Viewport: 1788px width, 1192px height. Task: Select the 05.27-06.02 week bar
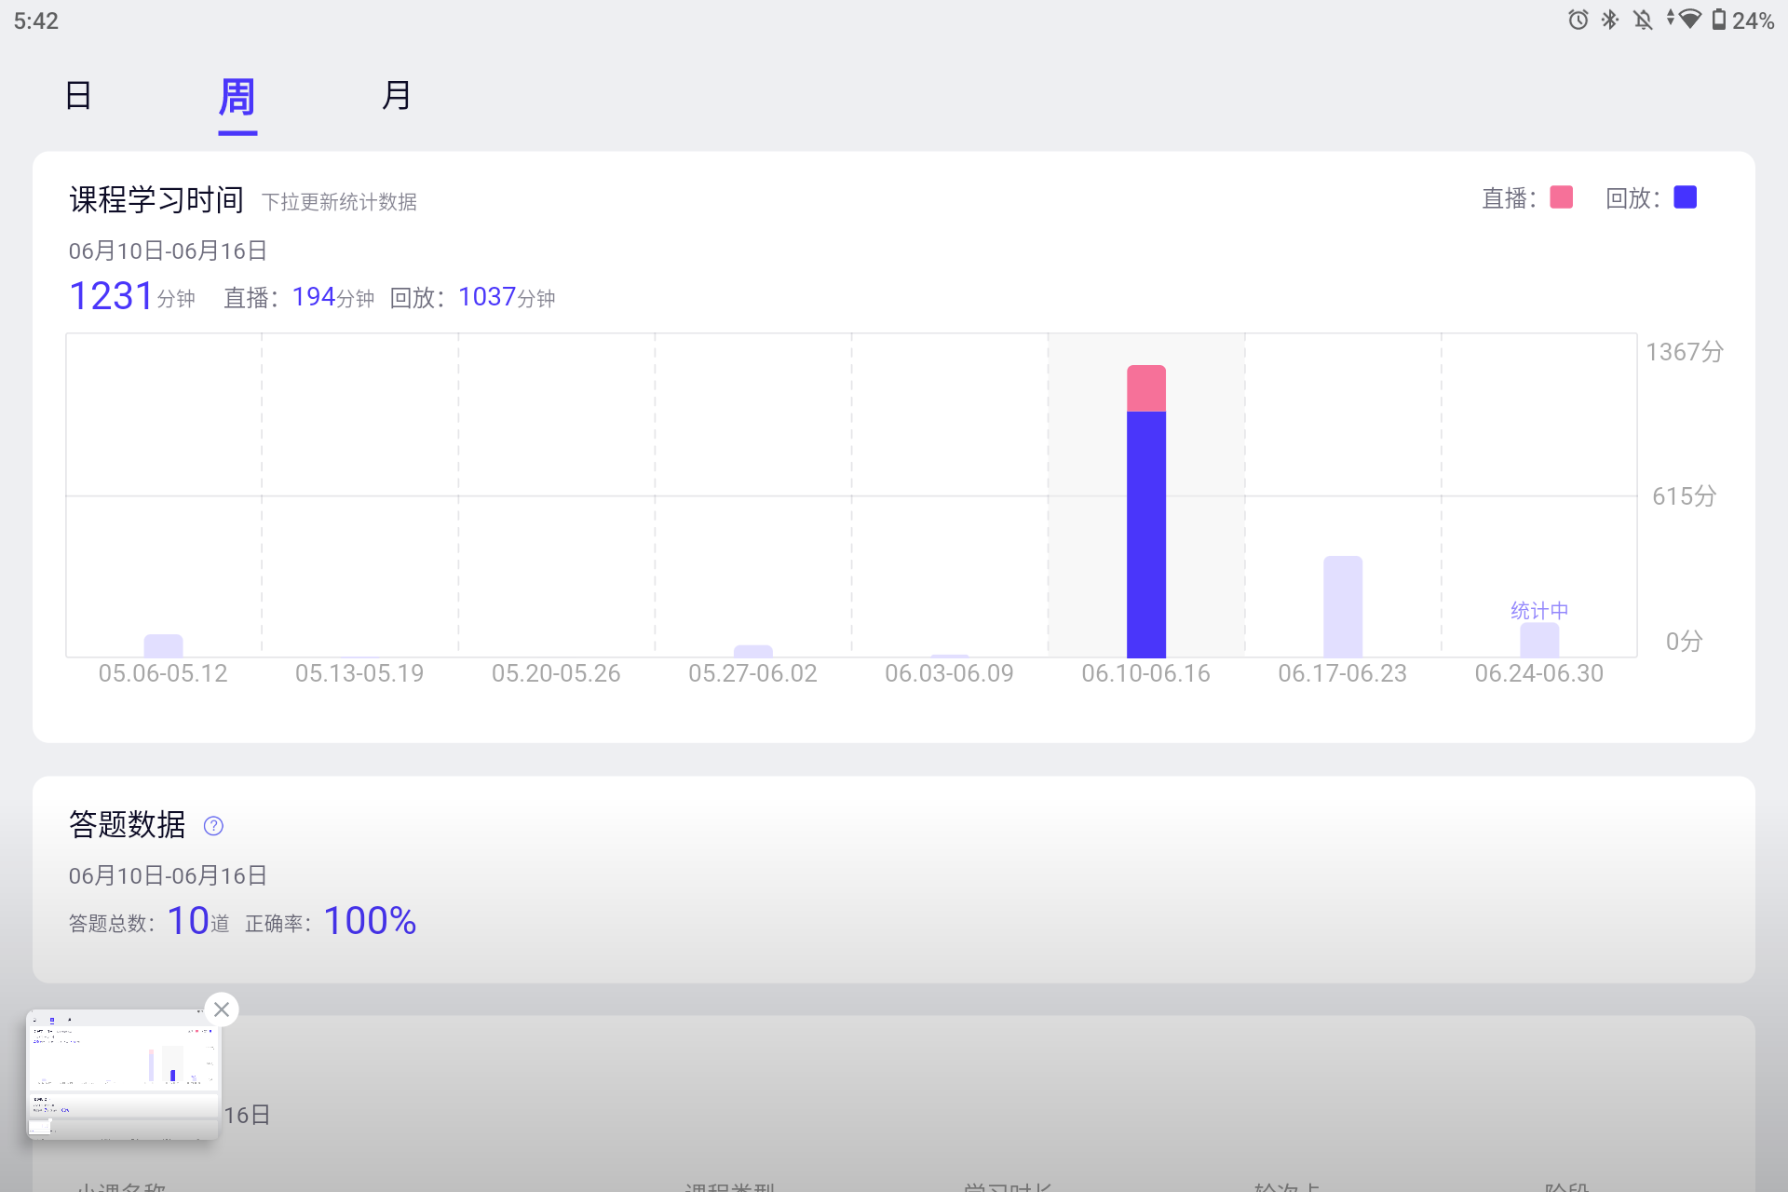tap(753, 651)
